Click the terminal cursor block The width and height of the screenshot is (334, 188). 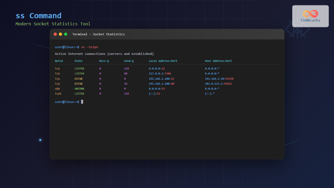coord(82,102)
